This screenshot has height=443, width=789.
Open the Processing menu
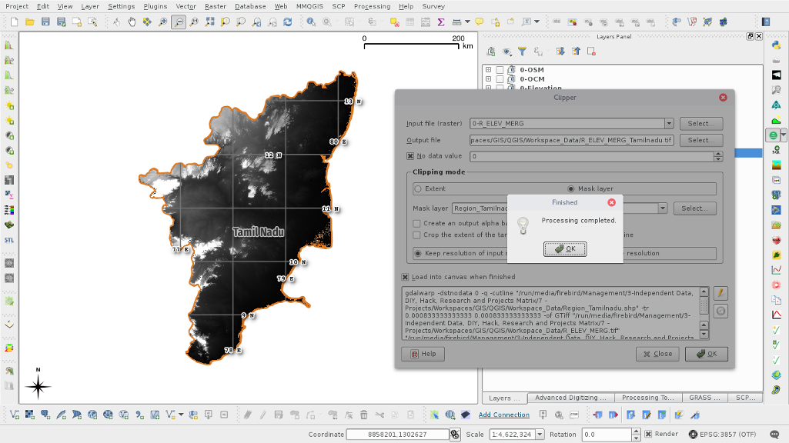point(372,6)
